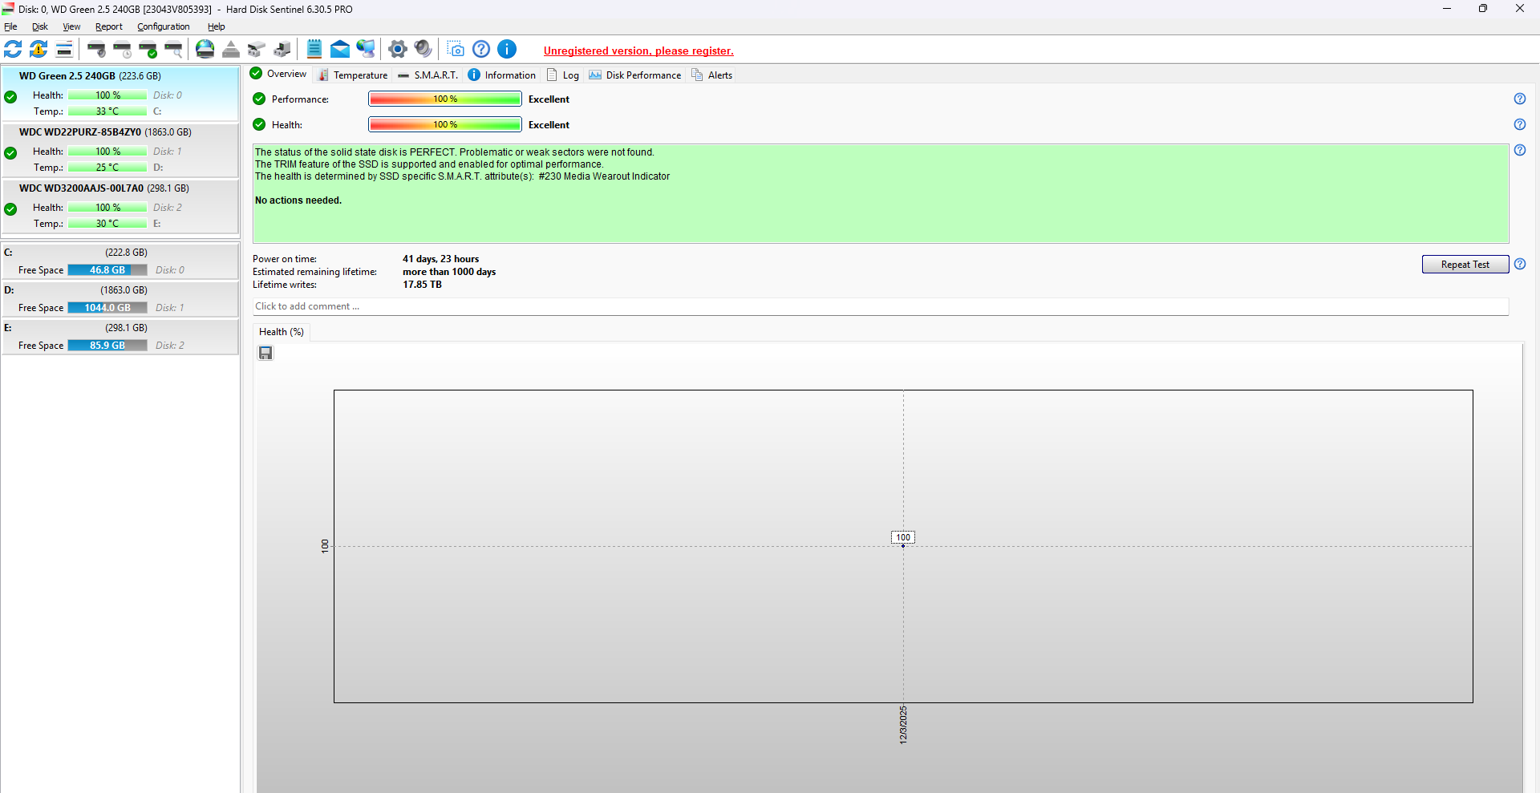Click the help icon beside Performance row

click(x=1519, y=99)
